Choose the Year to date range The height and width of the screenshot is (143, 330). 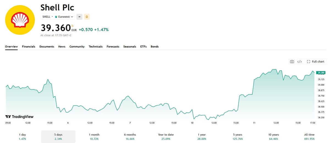pyautogui.click(x=166, y=137)
